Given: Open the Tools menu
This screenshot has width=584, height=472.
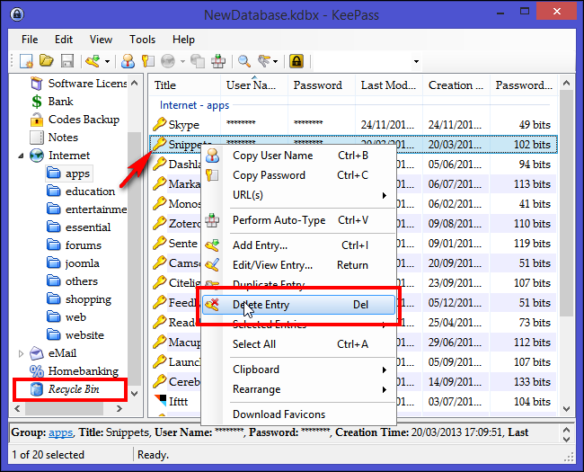Looking at the screenshot, I should coord(142,40).
